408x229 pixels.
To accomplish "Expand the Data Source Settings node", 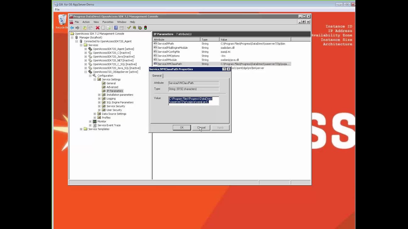I will [95, 114].
